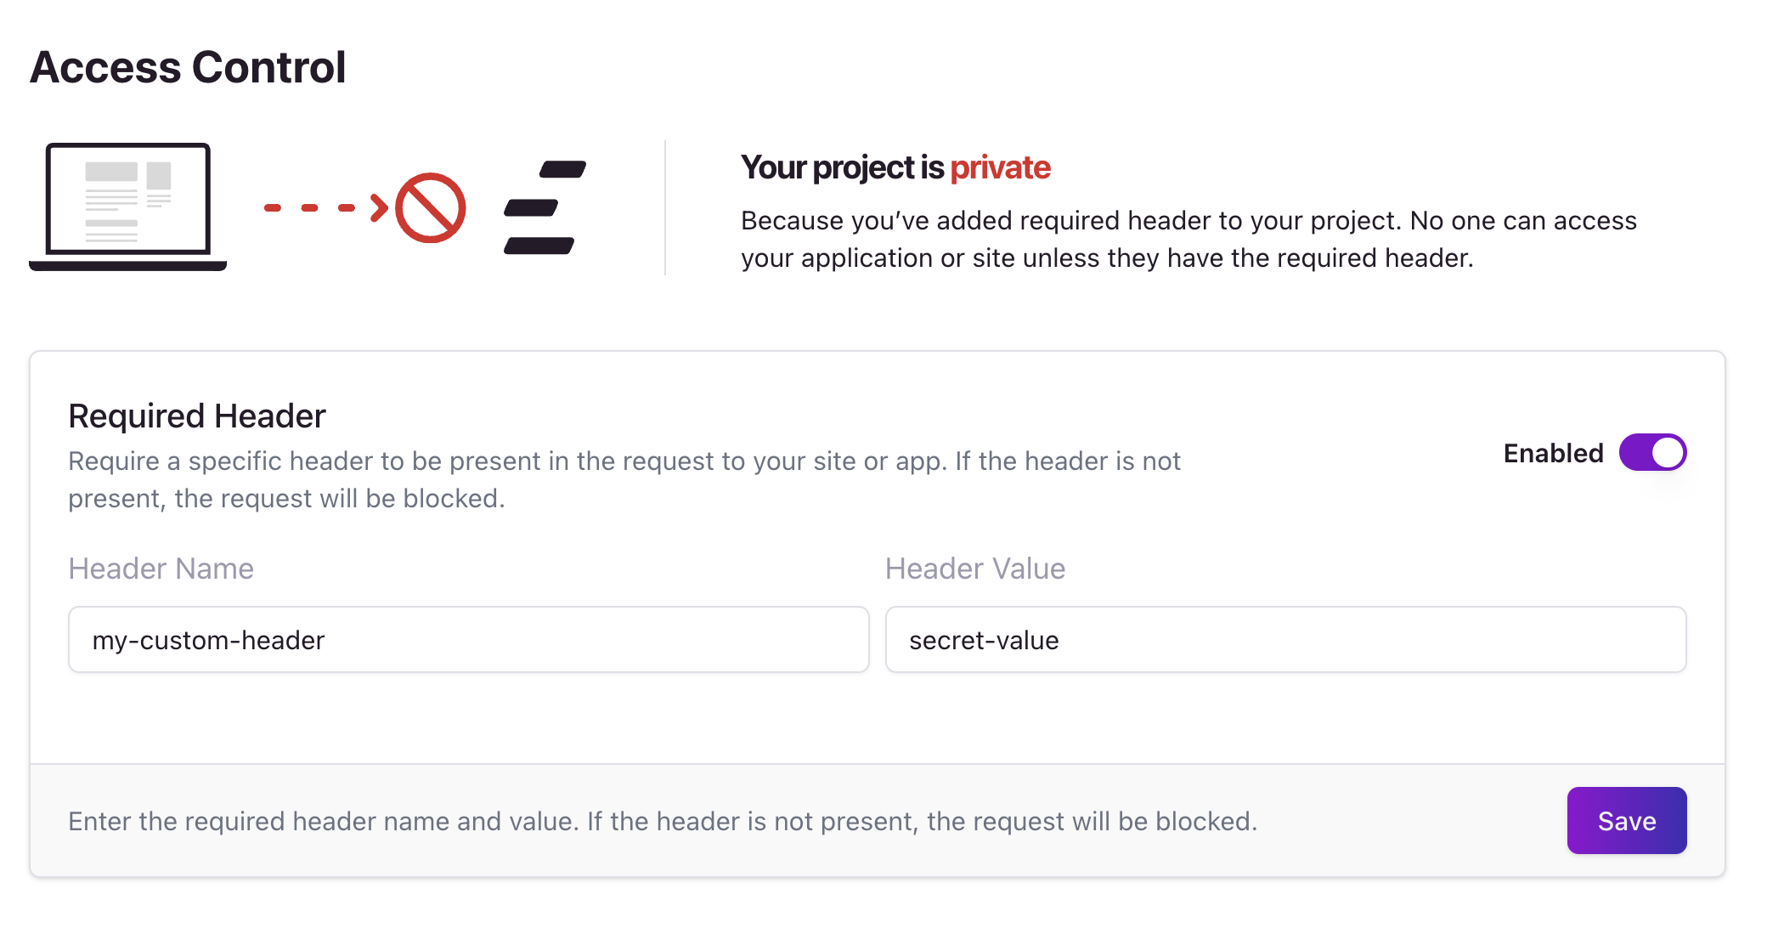The image size is (1784, 945).
Task: Click the red 'private' status word
Action: pyautogui.click(x=1000, y=167)
